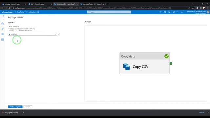The height and width of the screenshot is (118, 210).
Task: Click the green output connector on Copy CSV
Action: (171, 63)
